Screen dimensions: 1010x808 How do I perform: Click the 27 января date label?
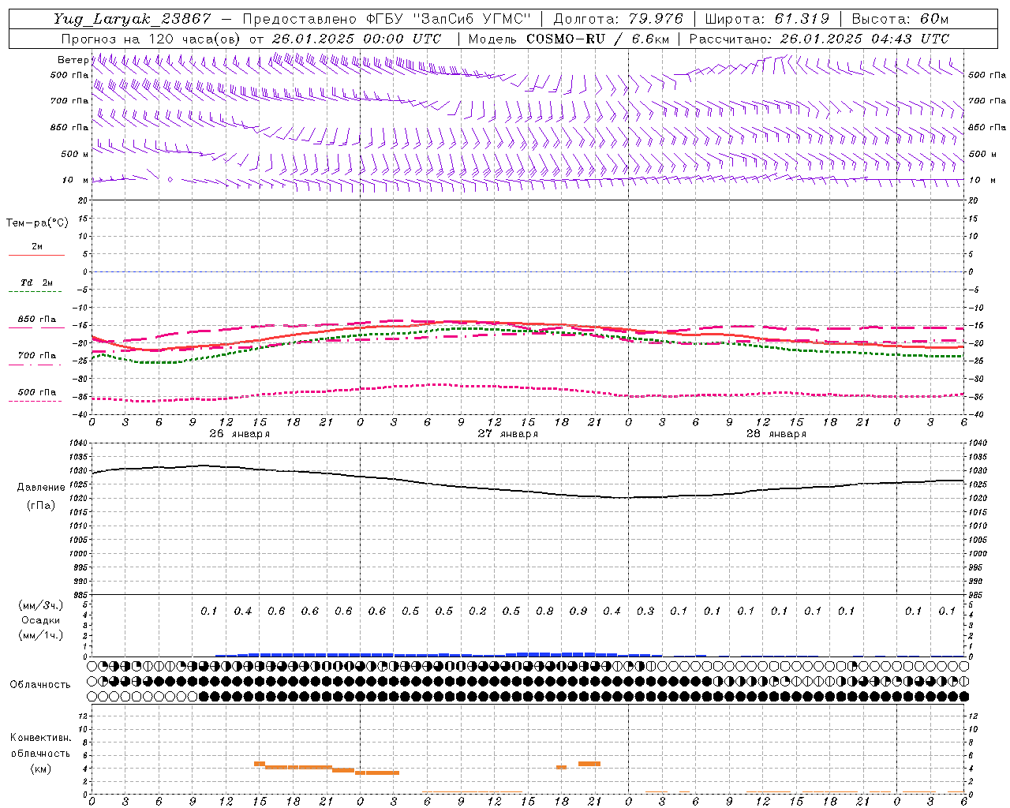(508, 434)
